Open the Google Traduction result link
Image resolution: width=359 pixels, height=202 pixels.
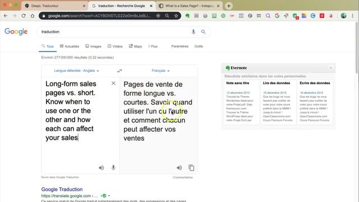point(62,190)
